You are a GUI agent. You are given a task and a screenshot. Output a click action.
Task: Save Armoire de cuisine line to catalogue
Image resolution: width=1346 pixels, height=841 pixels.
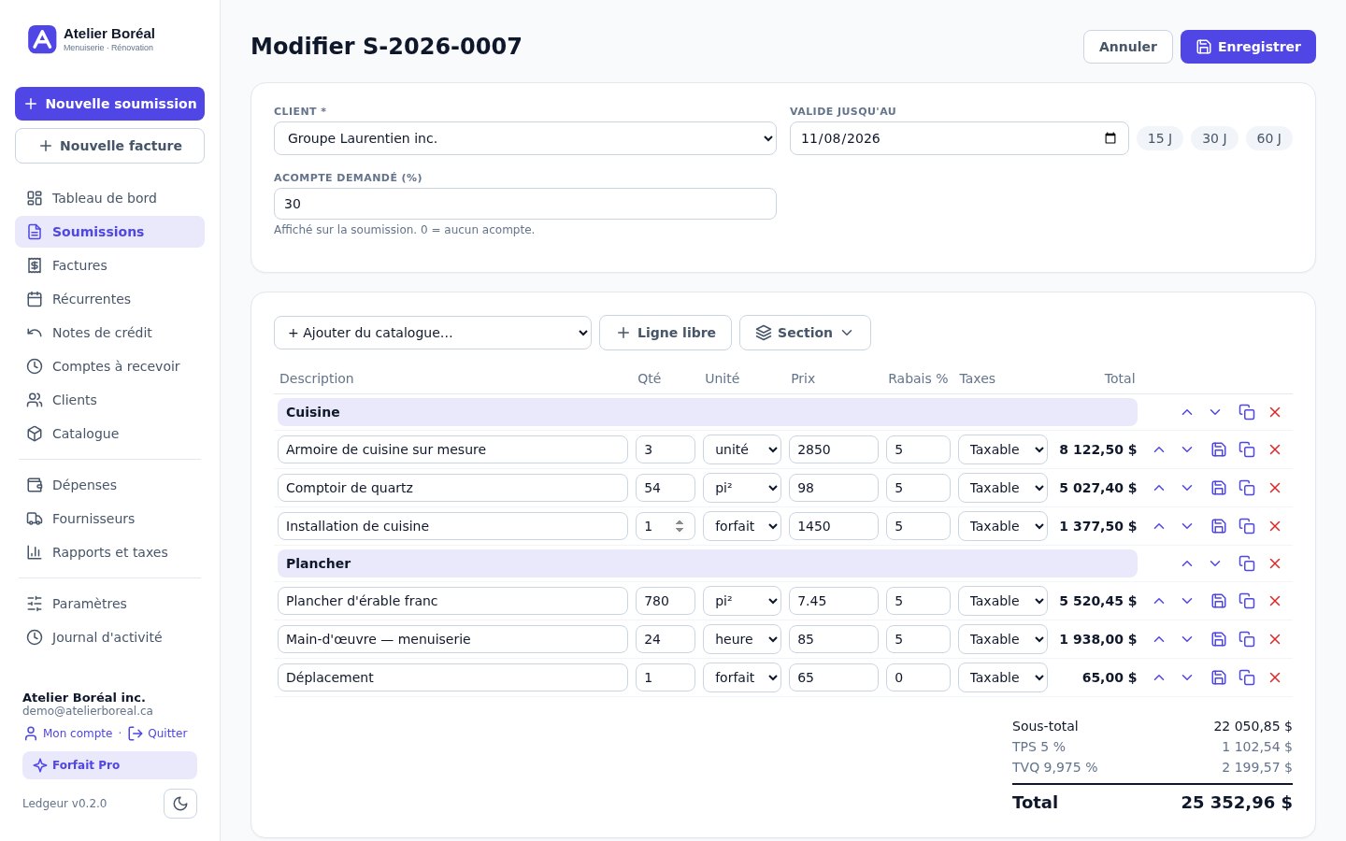point(1219,449)
